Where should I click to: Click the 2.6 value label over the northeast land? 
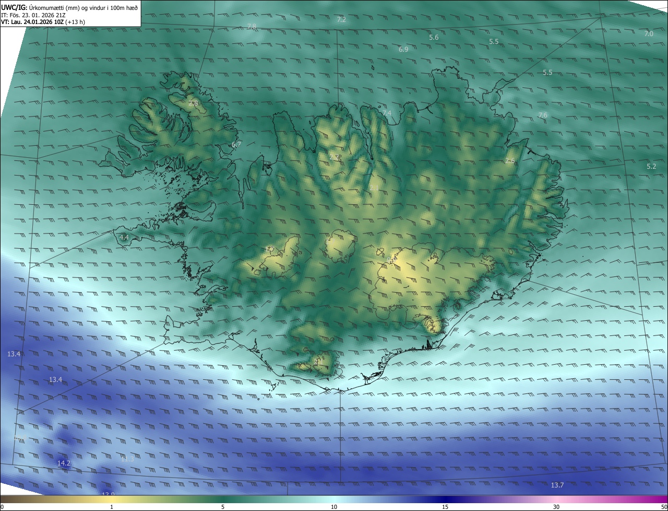pos(510,161)
